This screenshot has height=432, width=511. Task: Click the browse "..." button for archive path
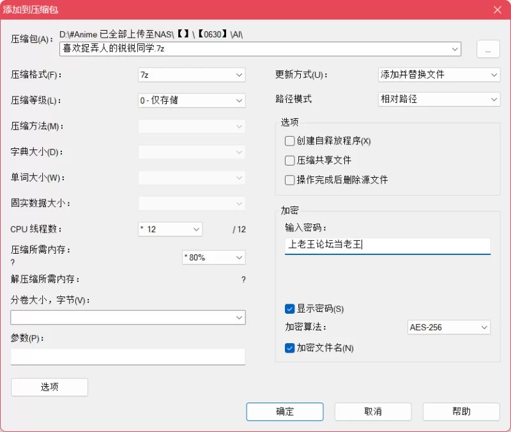pyautogui.click(x=488, y=49)
